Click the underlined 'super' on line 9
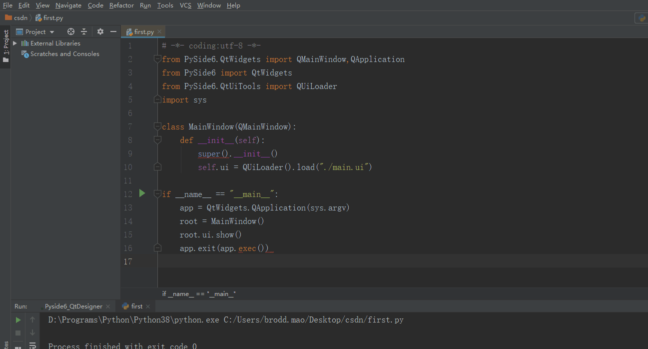The image size is (648, 349). 209,153
